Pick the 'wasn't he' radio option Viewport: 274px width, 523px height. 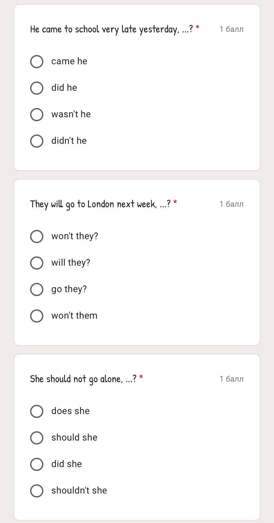pos(37,115)
